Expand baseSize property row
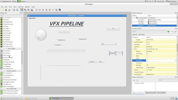Screen dimensions: 178x100 (133, 44)
